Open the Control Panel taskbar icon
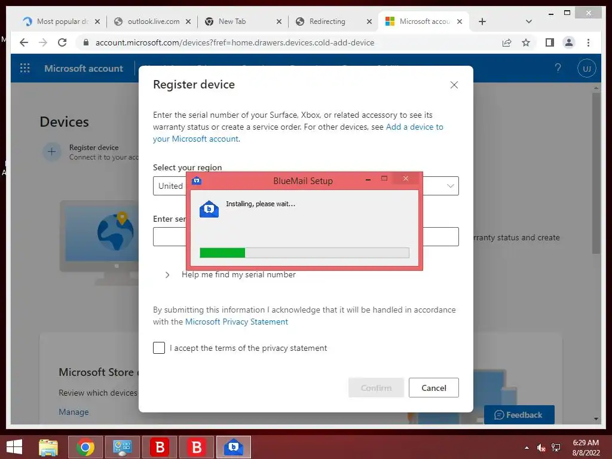 coord(122,447)
